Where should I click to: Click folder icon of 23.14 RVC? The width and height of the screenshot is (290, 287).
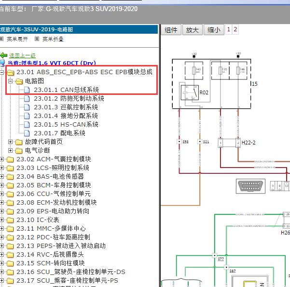point(10,255)
